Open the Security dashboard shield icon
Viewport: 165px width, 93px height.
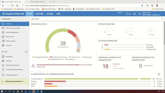pos(3,24)
